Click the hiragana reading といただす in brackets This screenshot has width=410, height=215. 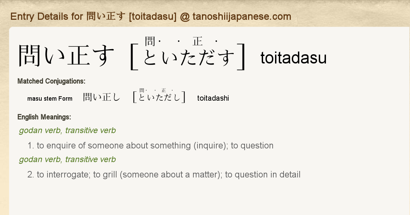[189, 57]
